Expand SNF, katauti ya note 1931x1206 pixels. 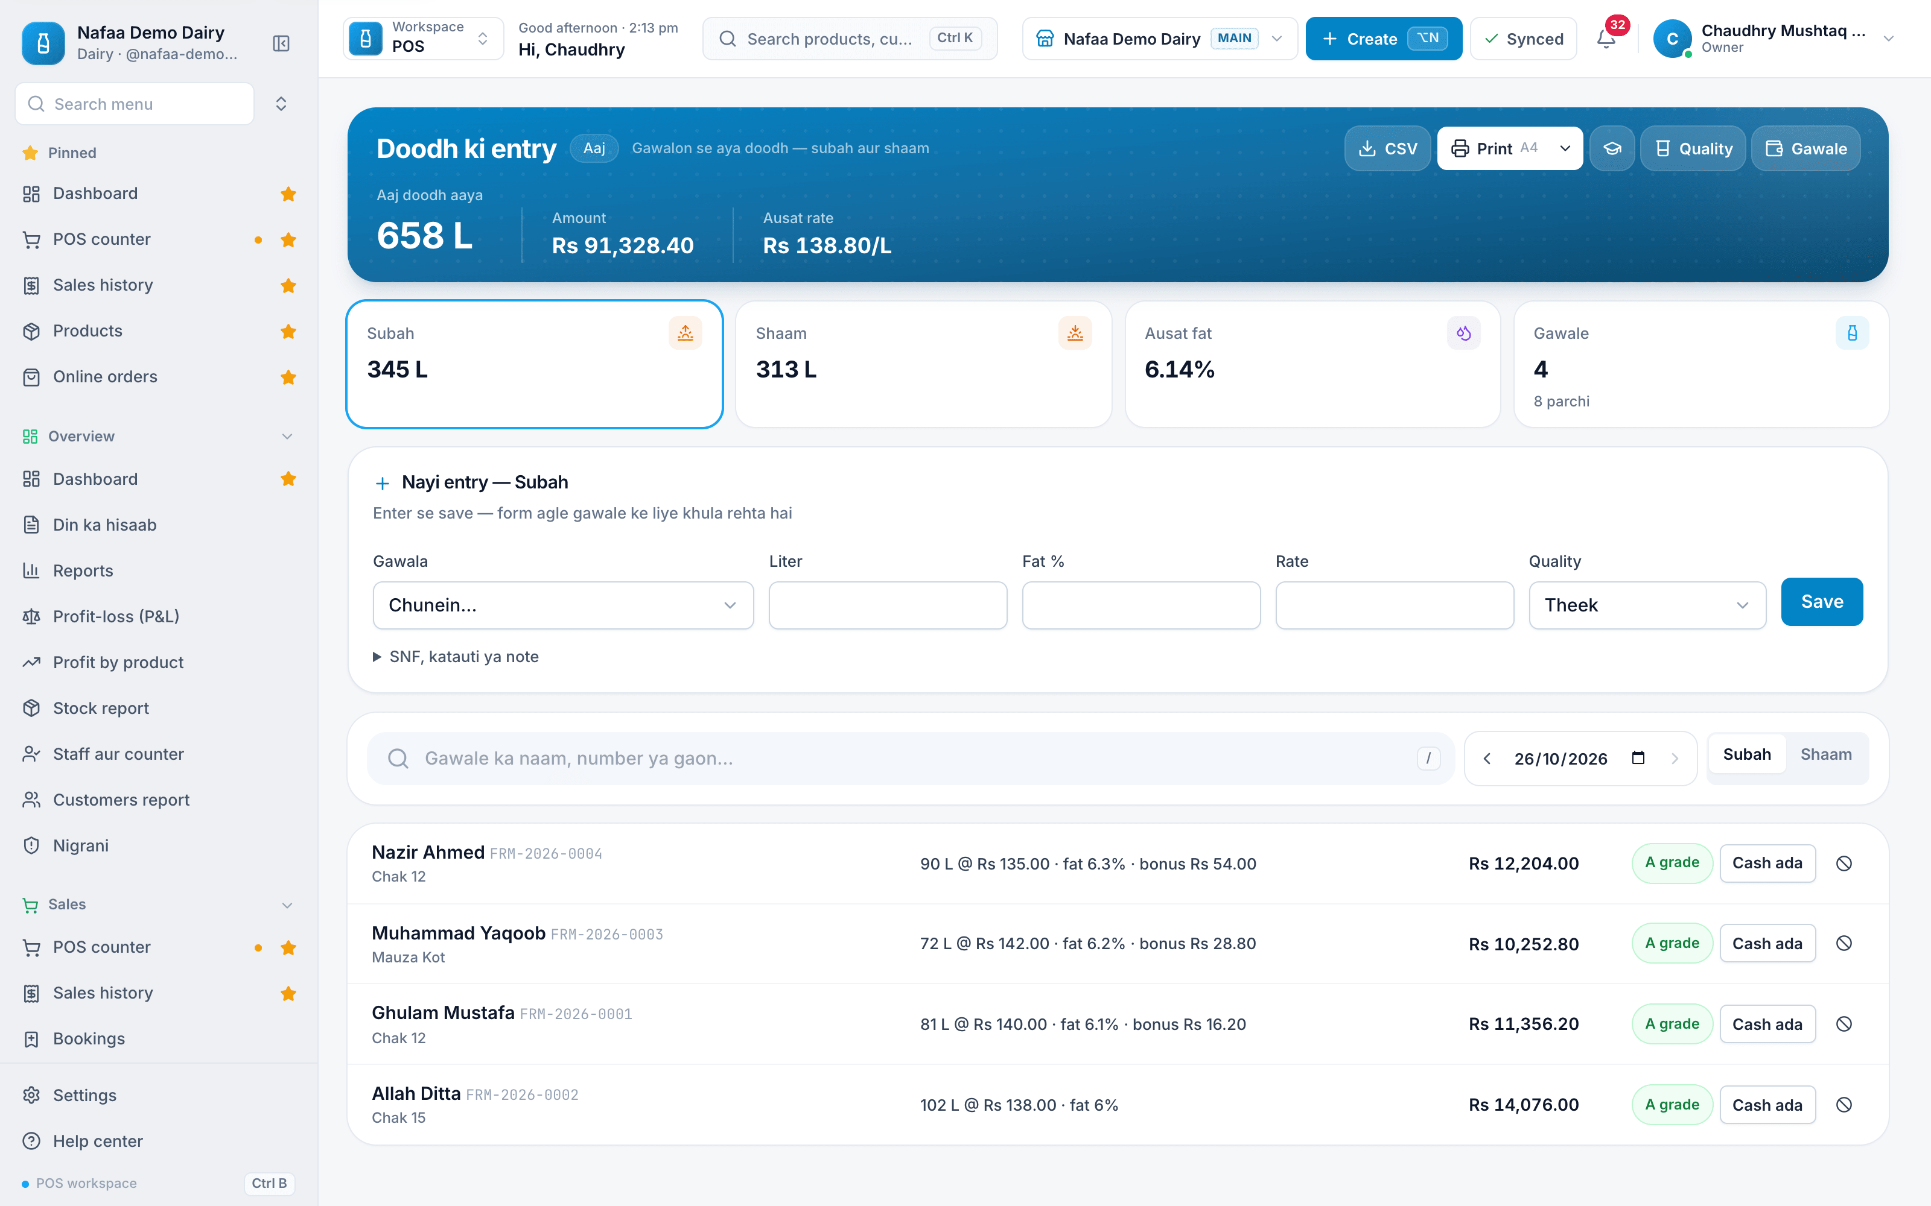(x=456, y=657)
